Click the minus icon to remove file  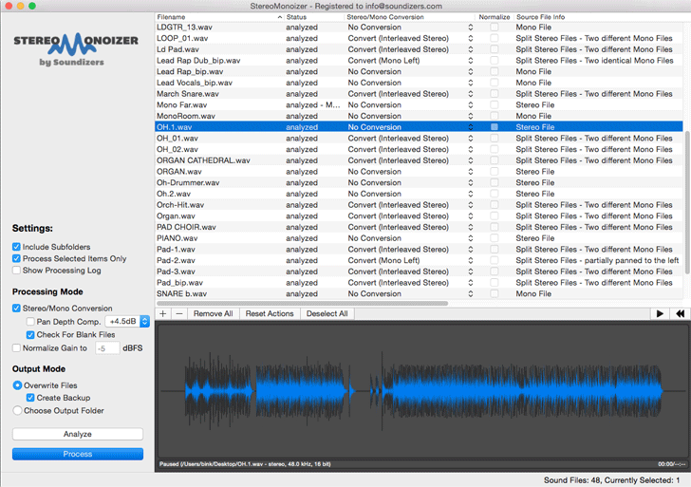coord(178,314)
